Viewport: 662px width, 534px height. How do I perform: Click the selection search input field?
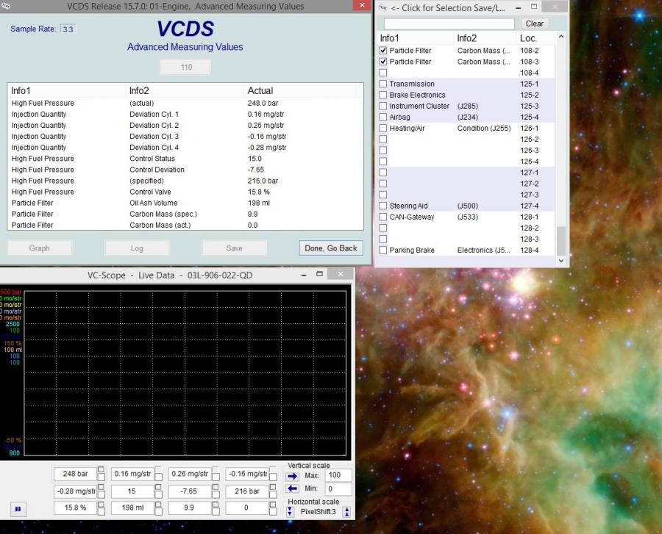coord(449,24)
